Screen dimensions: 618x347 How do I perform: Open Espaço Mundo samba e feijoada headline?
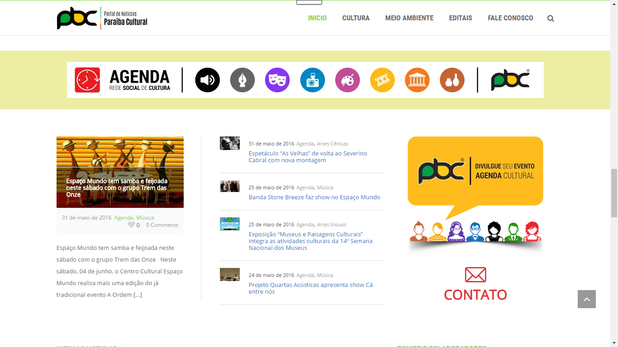(x=117, y=188)
